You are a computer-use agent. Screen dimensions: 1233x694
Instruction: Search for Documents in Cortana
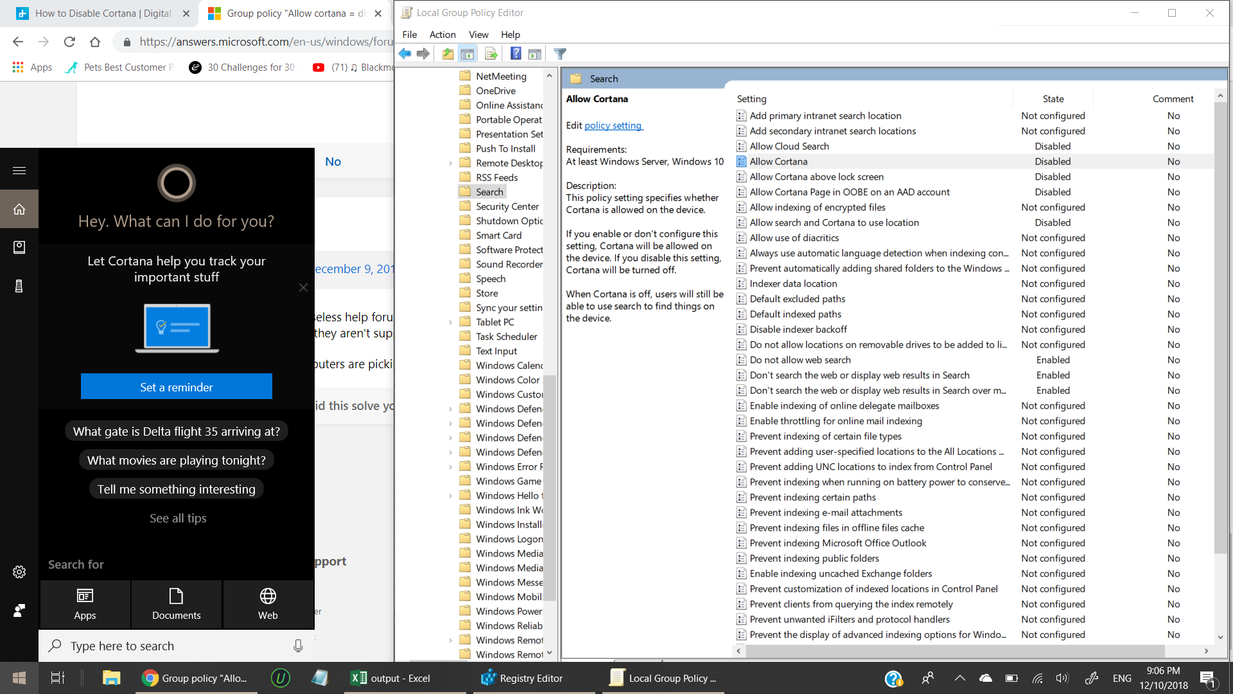[177, 605]
